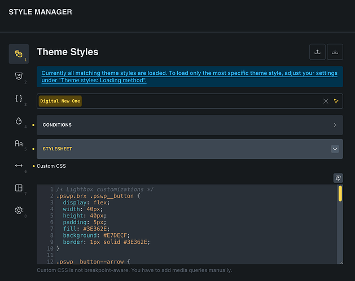Click the STYLE MANAGER title
Viewport: 355px width, 281px height.
tap(40, 12)
